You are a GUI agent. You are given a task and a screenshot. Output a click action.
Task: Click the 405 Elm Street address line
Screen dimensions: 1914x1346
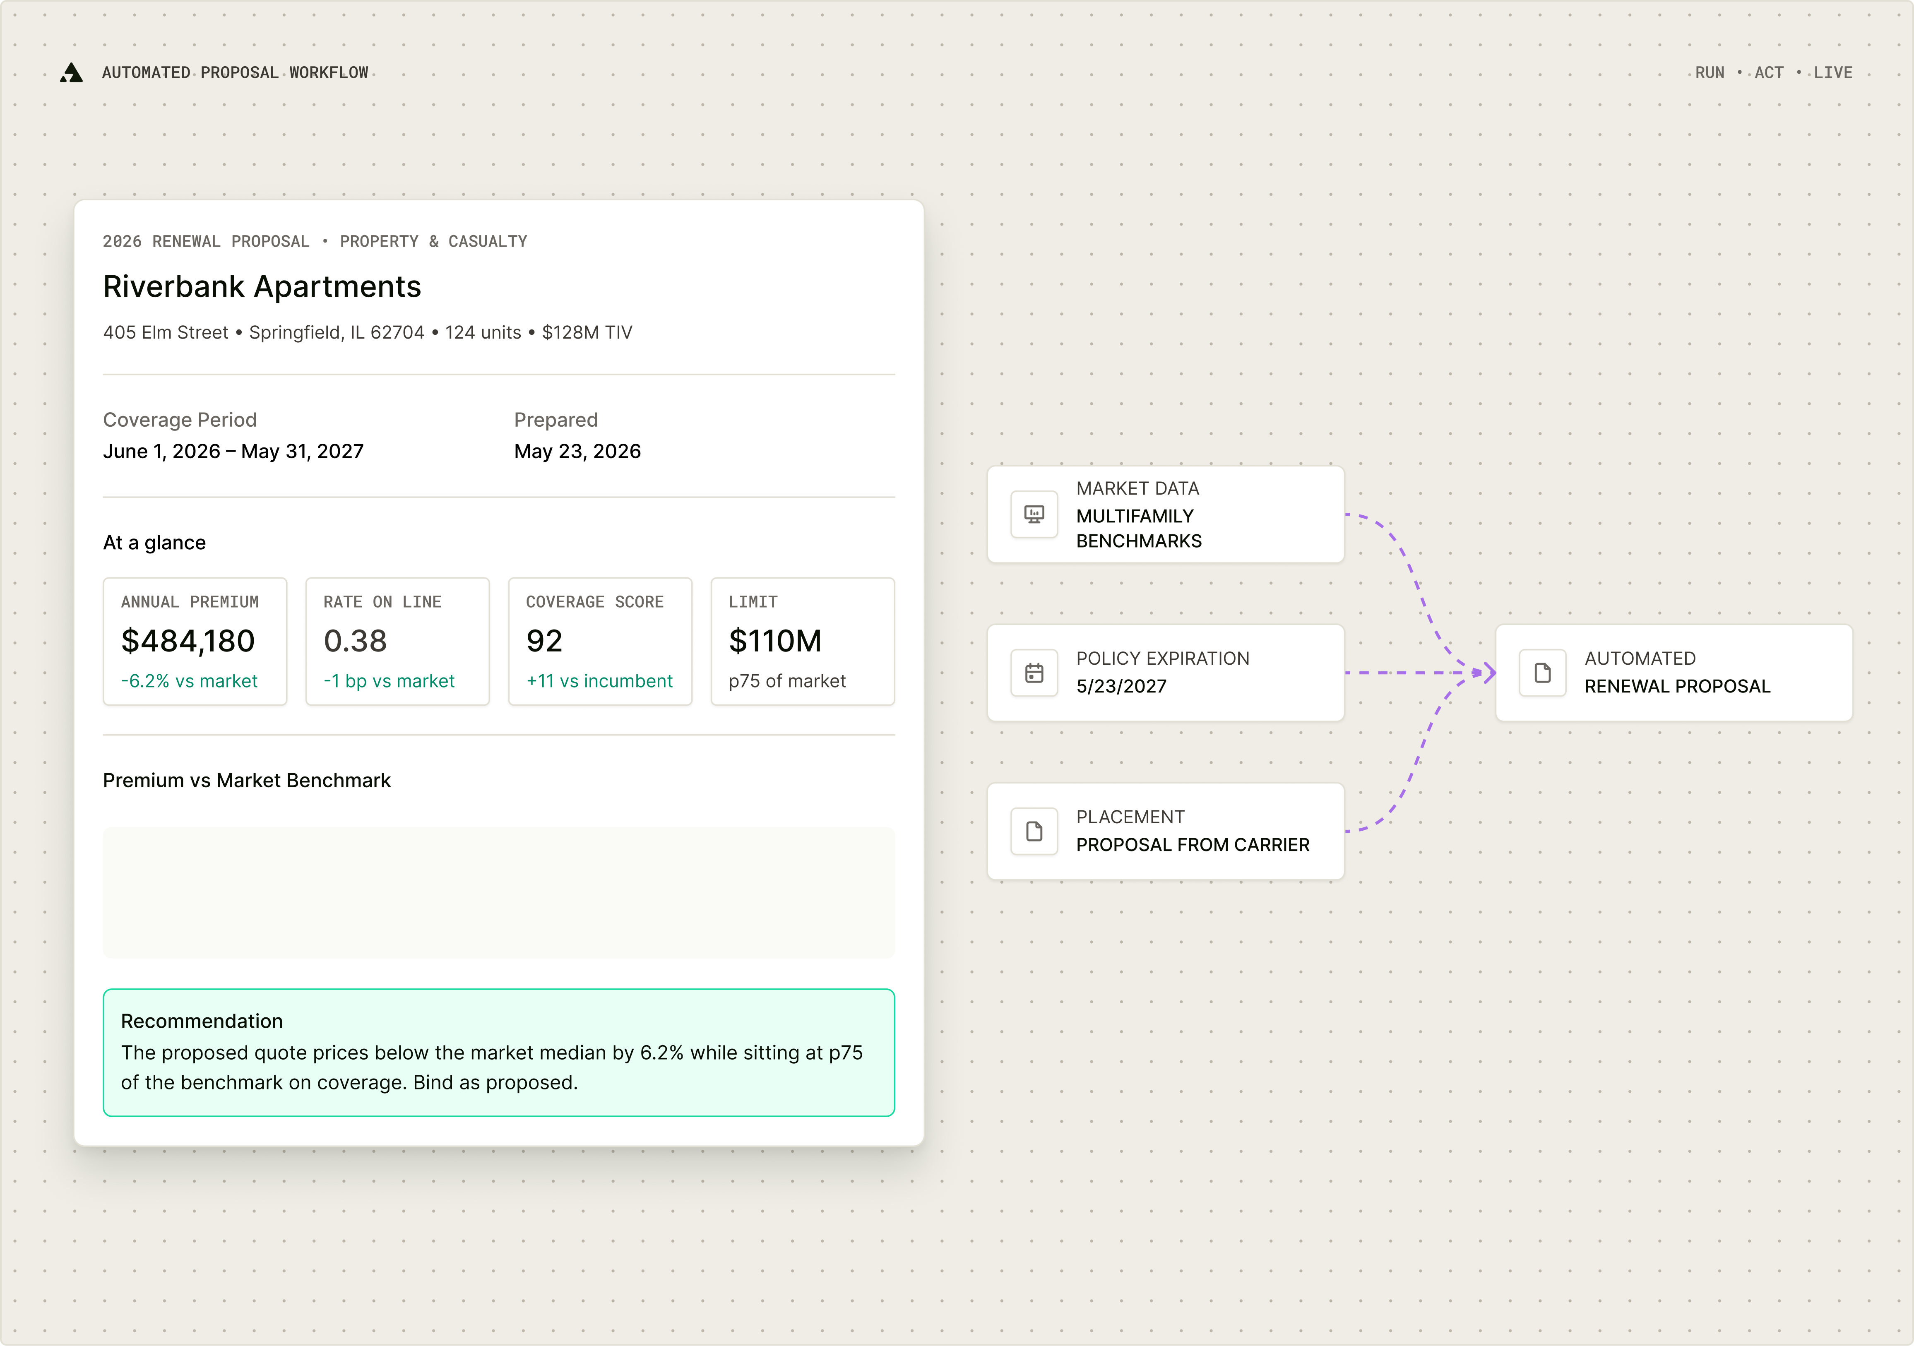tap(368, 332)
